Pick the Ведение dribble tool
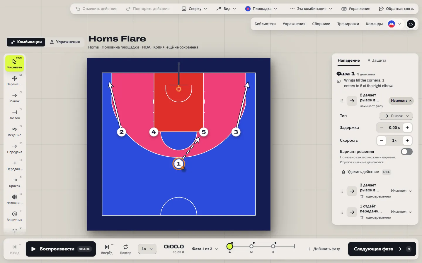The width and height of the screenshot is (422, 263). (x=15, y=131)
